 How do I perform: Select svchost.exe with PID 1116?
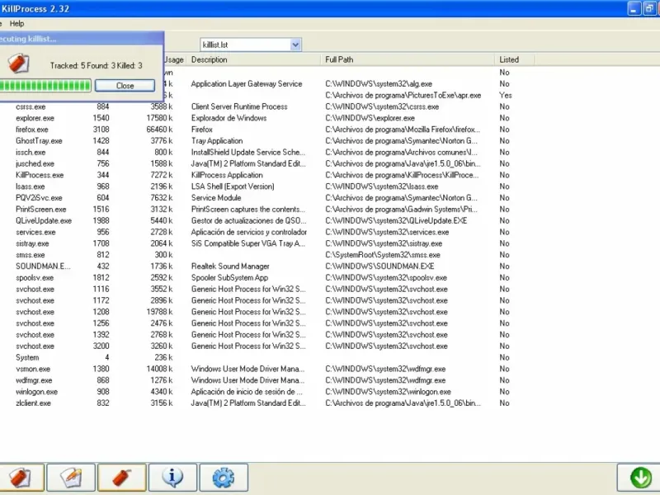(x=35, y=290)
